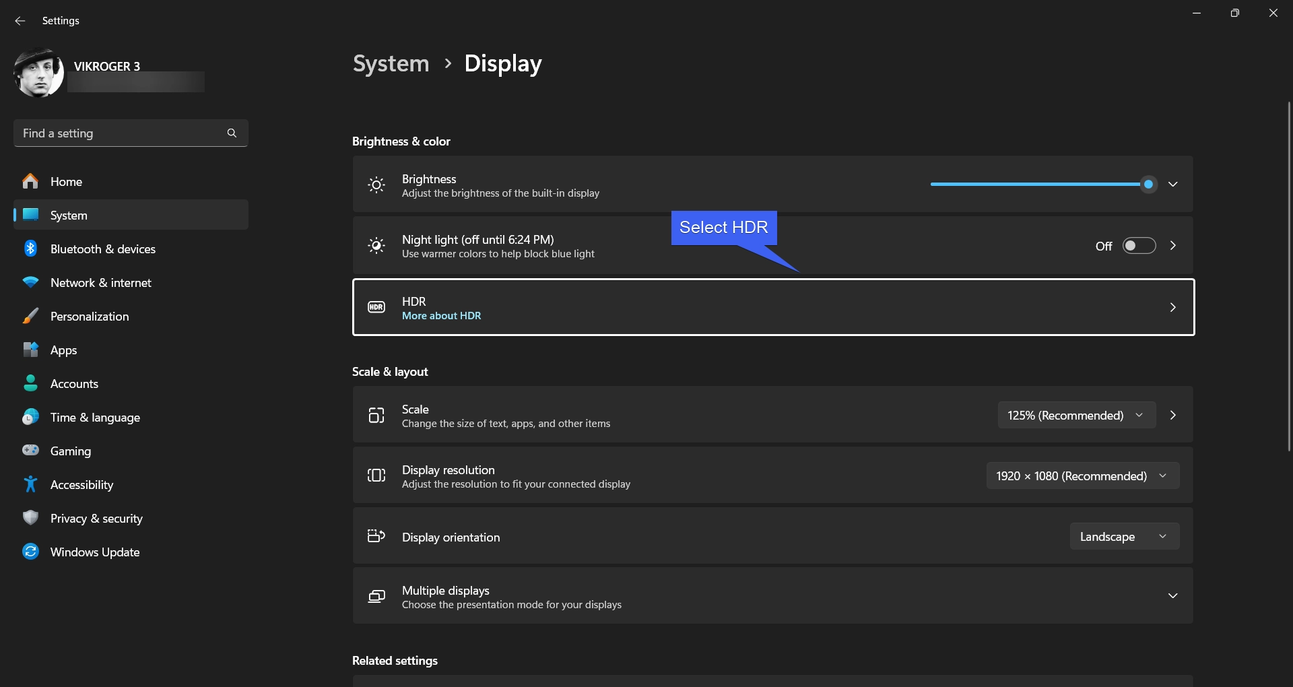Click the Find a setting search box
Screen dimensions: 1293x687
click(131, 133)
